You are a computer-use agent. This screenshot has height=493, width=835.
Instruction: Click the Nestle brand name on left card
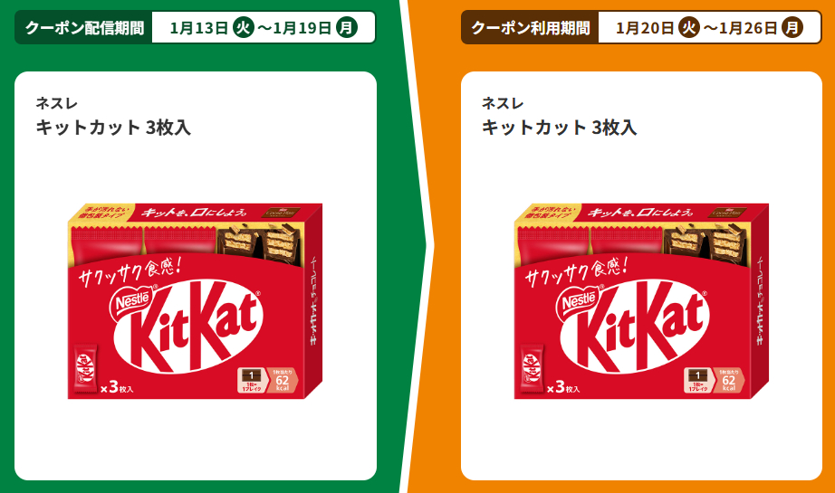[x=56, y=103]
